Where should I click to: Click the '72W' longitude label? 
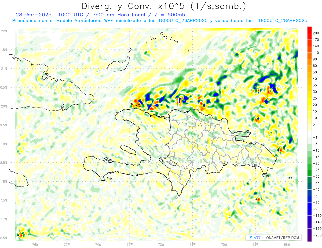click(x=161, y=244)
